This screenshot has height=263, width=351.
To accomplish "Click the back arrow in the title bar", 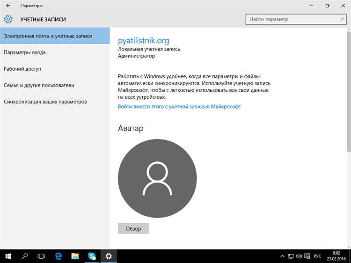I will click(x=8, y=6).
